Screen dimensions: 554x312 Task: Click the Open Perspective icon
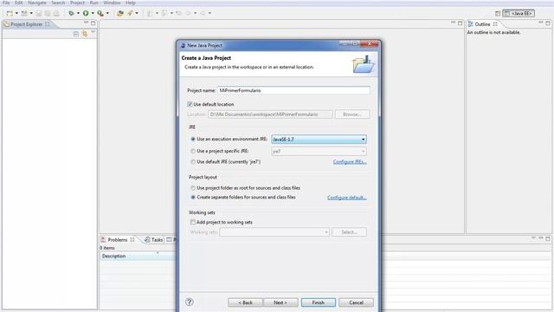pos(498,14)
